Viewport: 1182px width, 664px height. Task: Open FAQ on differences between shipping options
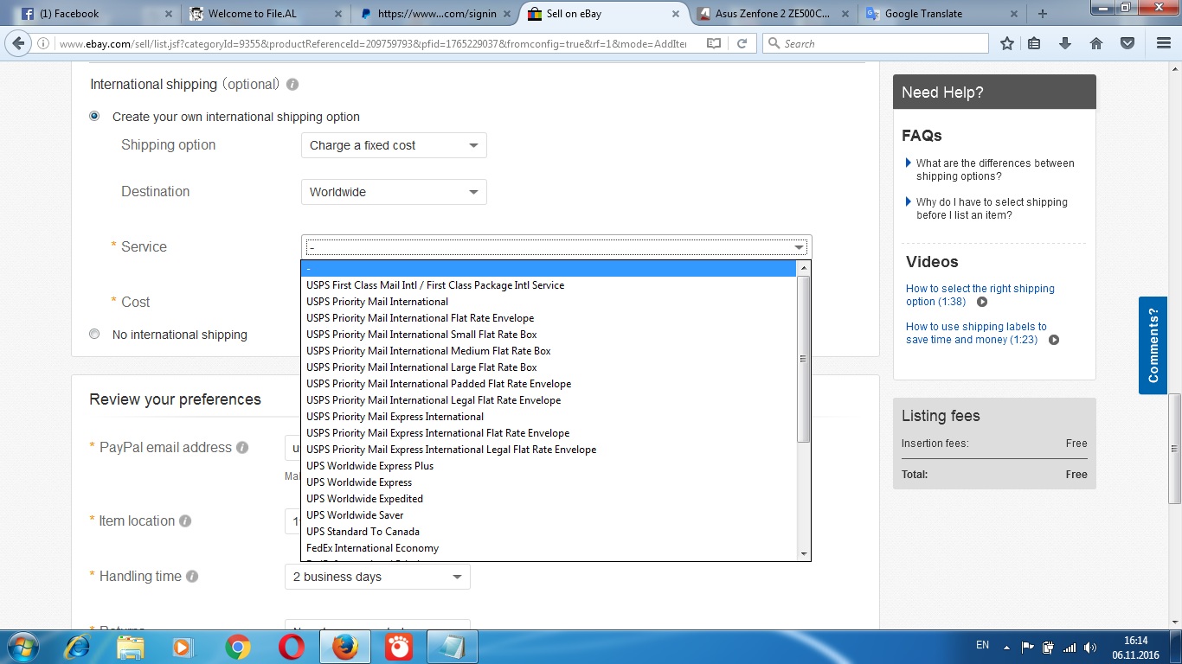[995, 169]
